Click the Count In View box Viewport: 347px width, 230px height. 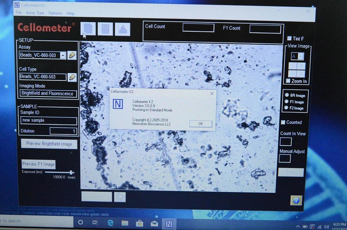click(286, 141)
